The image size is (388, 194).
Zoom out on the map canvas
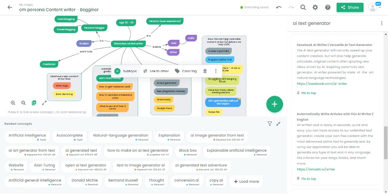(23, 103)
